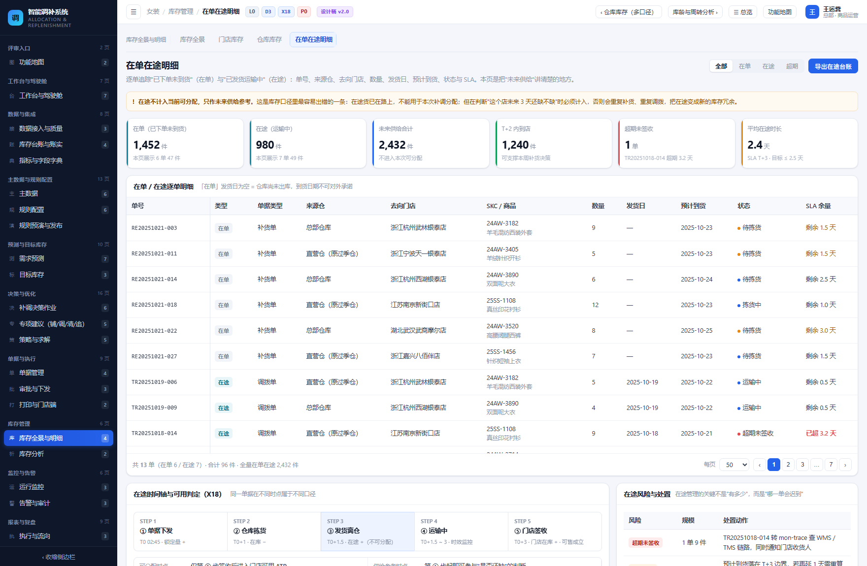Click 导出在途台账 button

coord(833,66)
